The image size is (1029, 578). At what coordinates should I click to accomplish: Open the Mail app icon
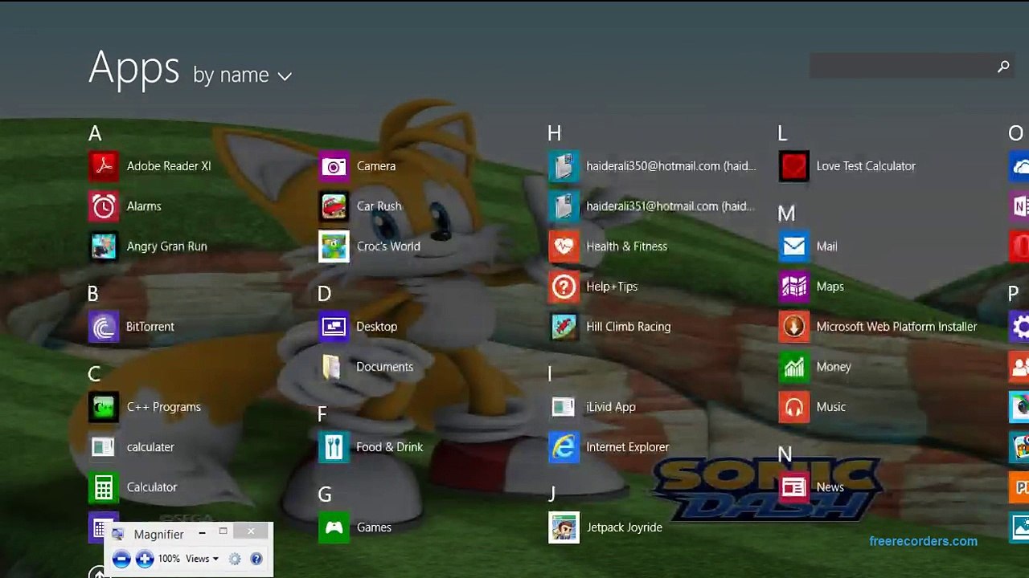[x=793, y=246]
